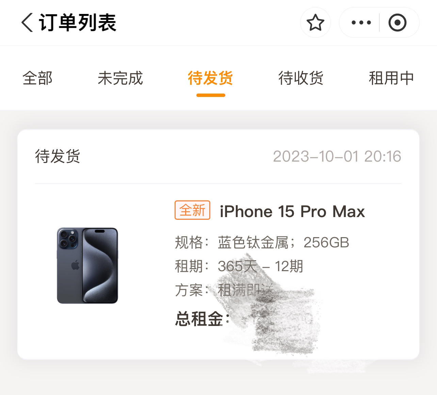Go back using the left arrow icon
Image resolution: width=437 pixels, height=395 pixels.
[x=27, y=23]
